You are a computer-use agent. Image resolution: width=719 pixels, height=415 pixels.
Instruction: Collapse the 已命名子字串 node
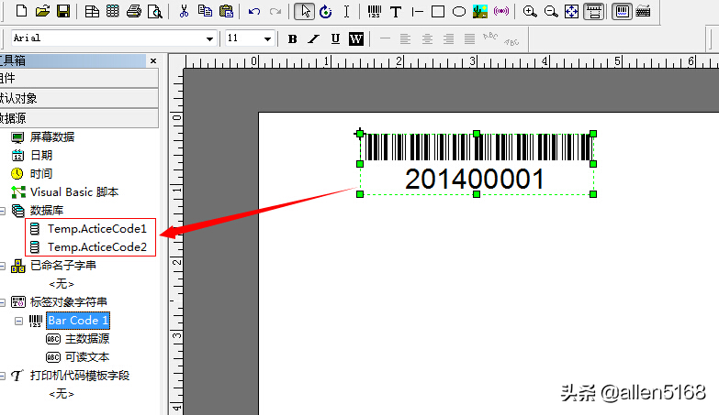(x=2, y=266)
